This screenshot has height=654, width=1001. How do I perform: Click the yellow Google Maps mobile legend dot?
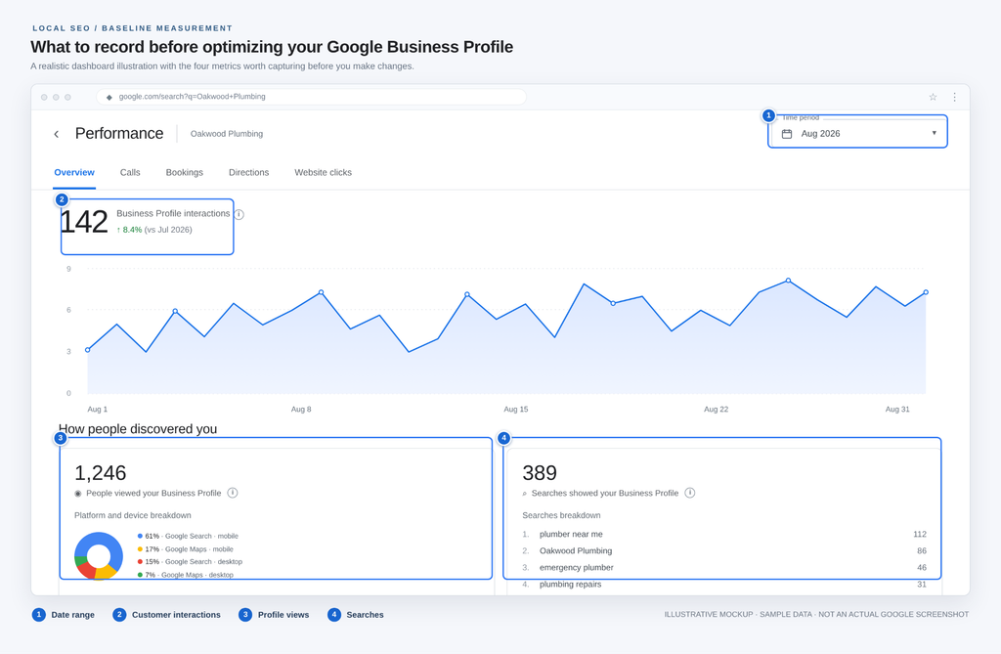pyautogui.click(x=140, y=549)
